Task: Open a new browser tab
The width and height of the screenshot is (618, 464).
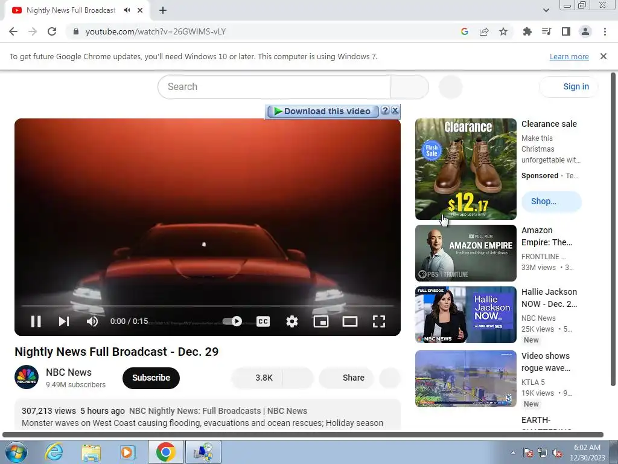Action: [163, 10]
